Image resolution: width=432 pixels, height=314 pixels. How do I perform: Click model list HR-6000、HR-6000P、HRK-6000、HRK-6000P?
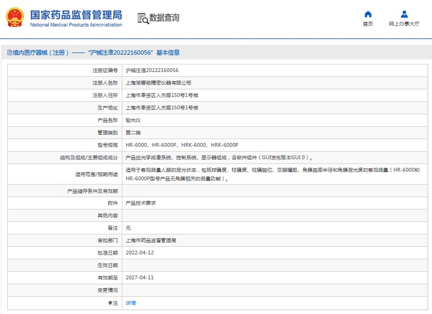182,145
